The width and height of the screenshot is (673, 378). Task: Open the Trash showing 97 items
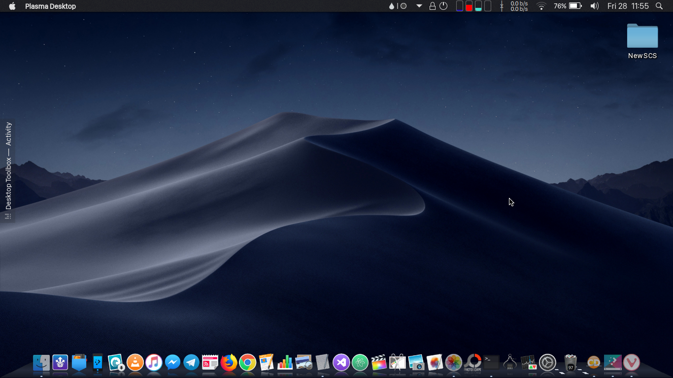(571, 363)
